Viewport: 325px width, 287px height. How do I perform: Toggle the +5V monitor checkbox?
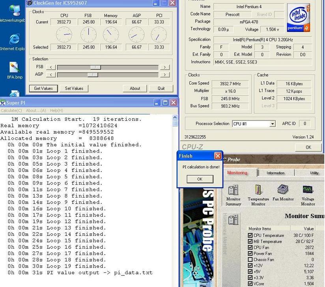click(250, 272)
